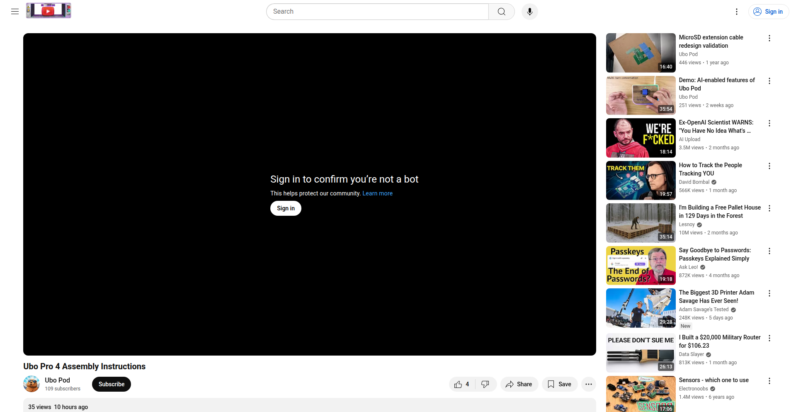Focus the Search input field
Screen dimensions: 796x412
tap(377, 12)
